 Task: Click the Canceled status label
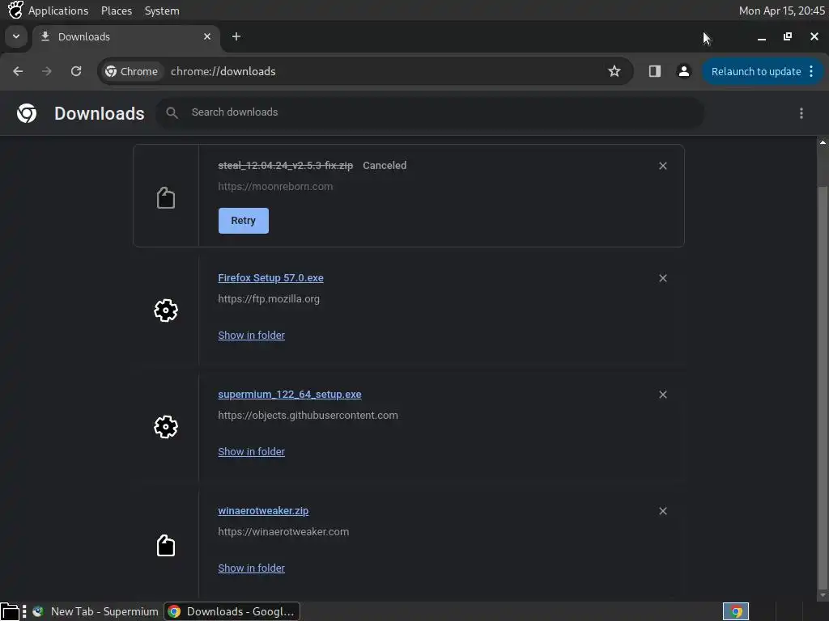click(385, 165)
